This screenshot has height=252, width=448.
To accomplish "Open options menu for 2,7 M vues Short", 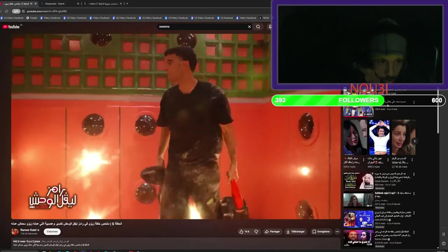I will (x=412, y=160).
